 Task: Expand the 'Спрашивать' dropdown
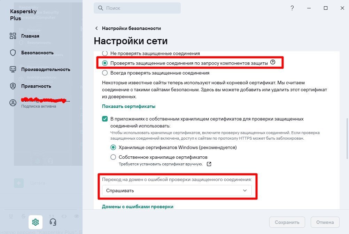(x=177, y=190)
